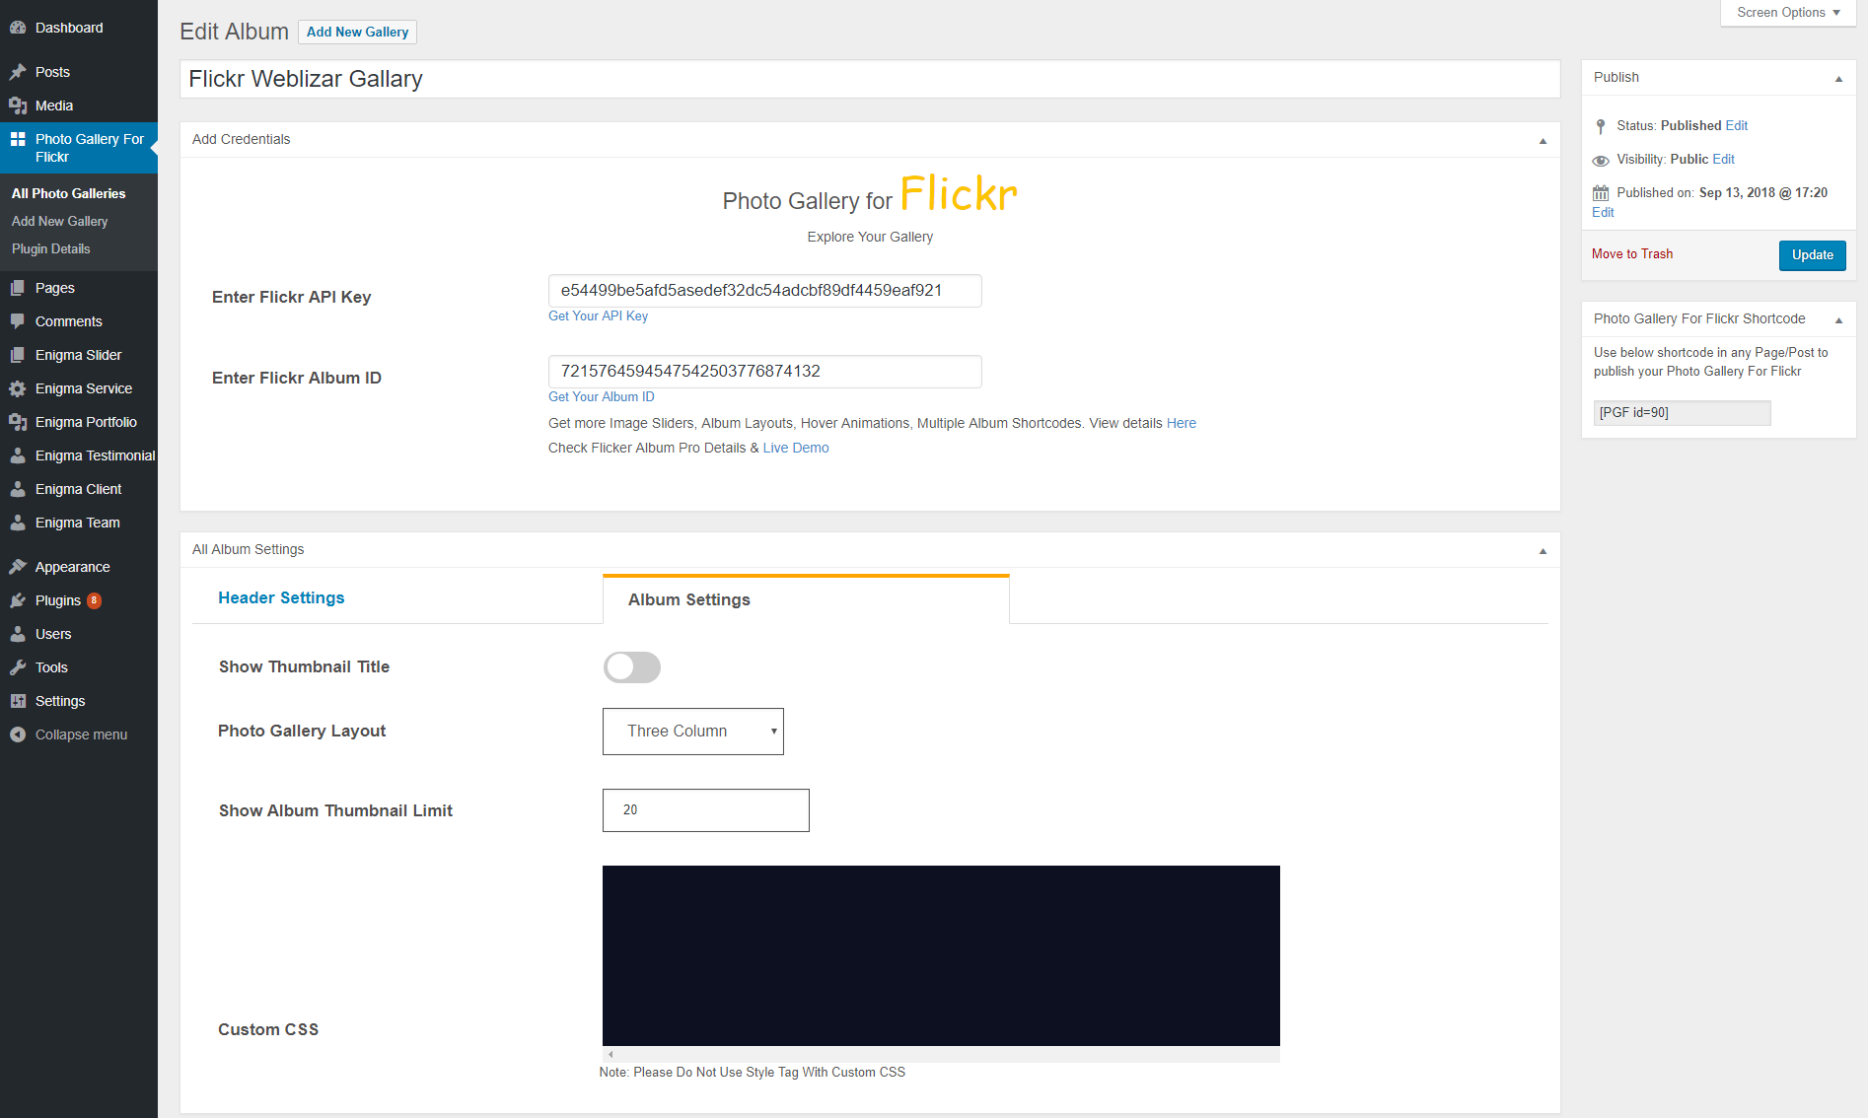The width and height of the screenshot is (1868, 1118).
Task: Click the Appearance paintbrush icon
Action: (18, 567)
